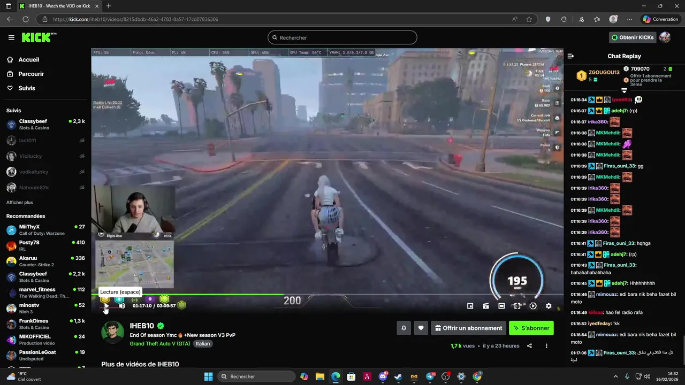The image size is (685, 385).
Task: Open browser read aloud icon
Action: click(515, 19)
